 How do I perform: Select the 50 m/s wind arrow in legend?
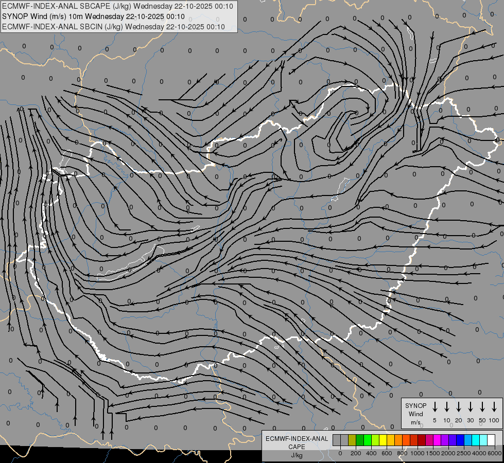coord(482,407)
